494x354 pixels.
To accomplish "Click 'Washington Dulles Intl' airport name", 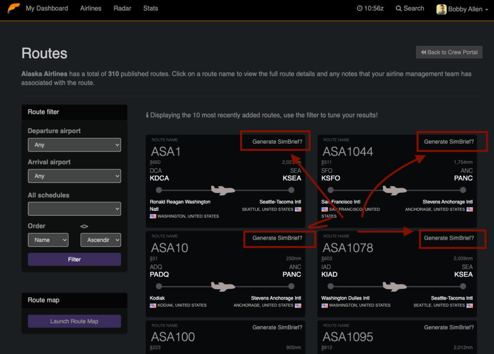I will coord(345,298).
